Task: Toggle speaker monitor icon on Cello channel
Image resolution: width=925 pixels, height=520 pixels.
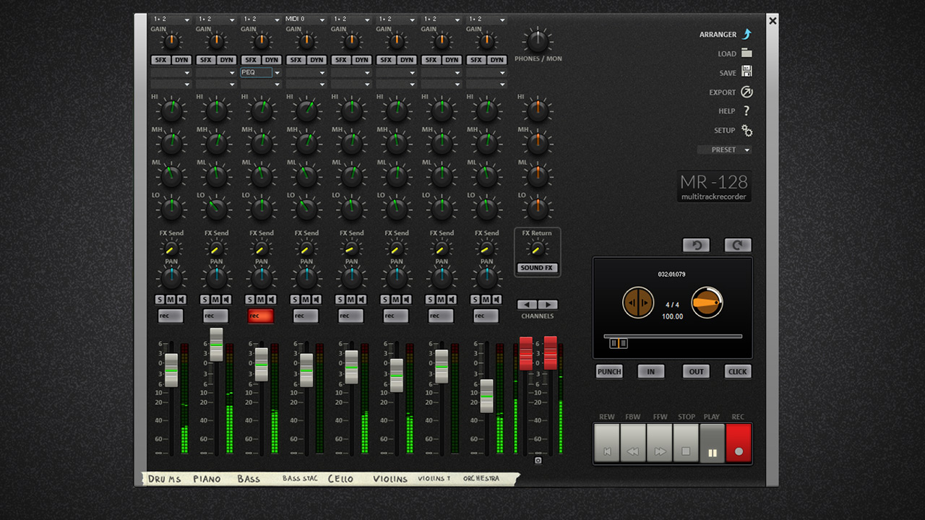Action: [x=362, y=300]
